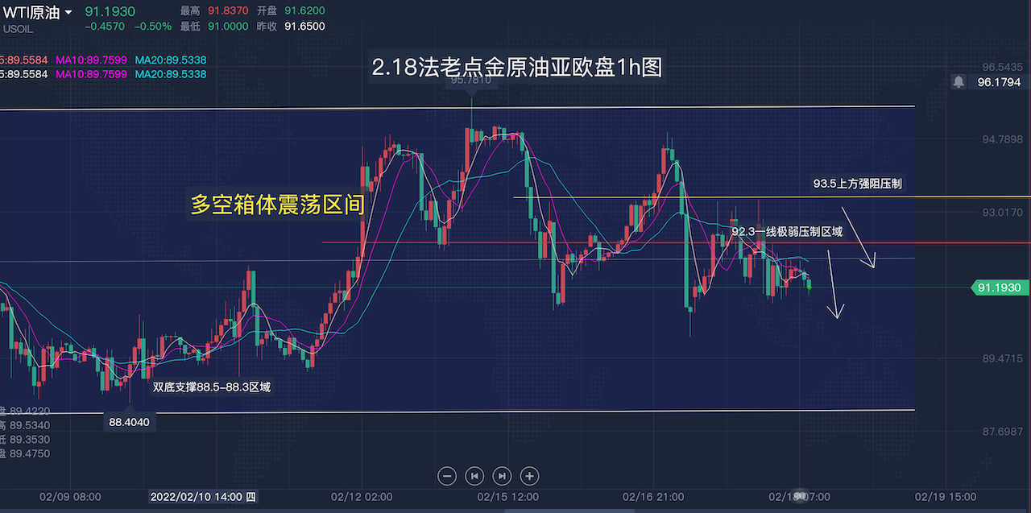Click the −0.4570 price change value
Screen dimensions: 1031x513
point(104,27)
